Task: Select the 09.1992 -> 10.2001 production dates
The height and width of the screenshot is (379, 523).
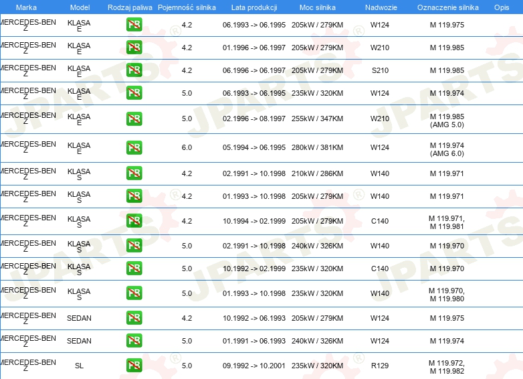Action: tap(254, 366)
